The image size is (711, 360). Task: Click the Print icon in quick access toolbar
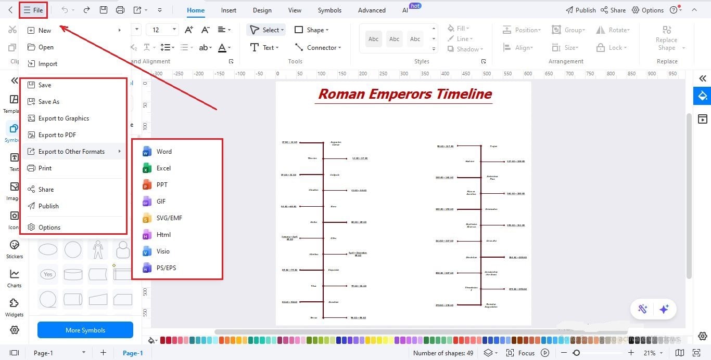tap(120, 10)
